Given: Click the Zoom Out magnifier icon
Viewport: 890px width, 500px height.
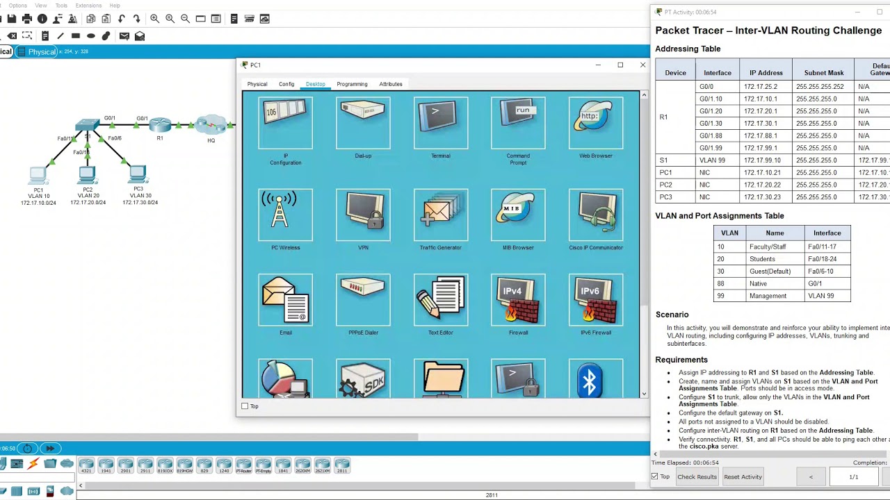Looking at the screenshot, I should click(x=185, y=19).
